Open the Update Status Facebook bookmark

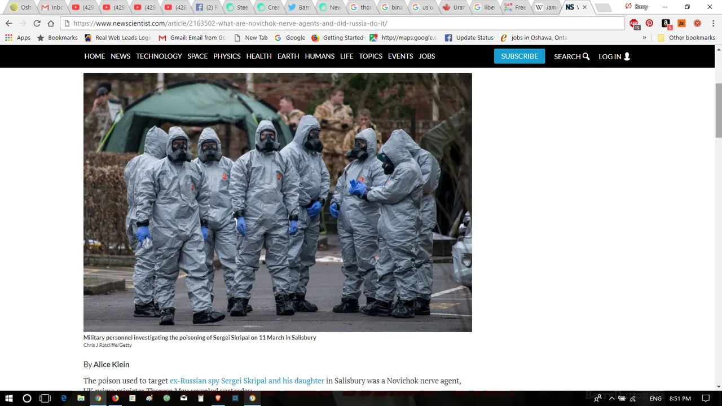click(469, 38)
